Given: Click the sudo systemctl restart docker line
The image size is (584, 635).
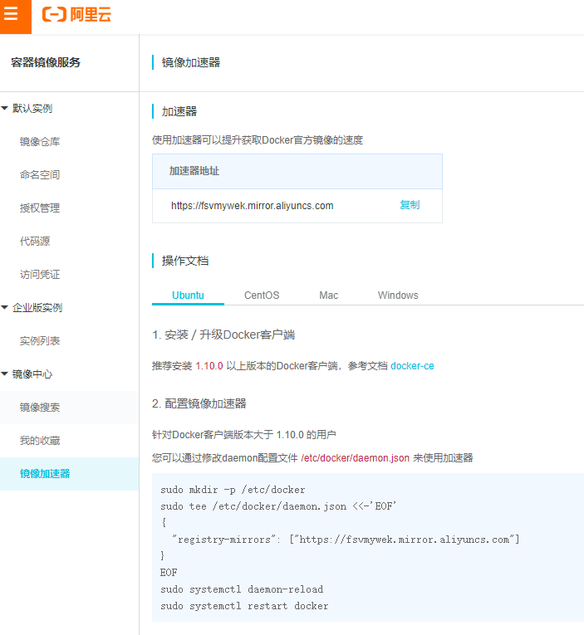Looking at the screenshot, I should pyautogui.click(x=244, y=606).
